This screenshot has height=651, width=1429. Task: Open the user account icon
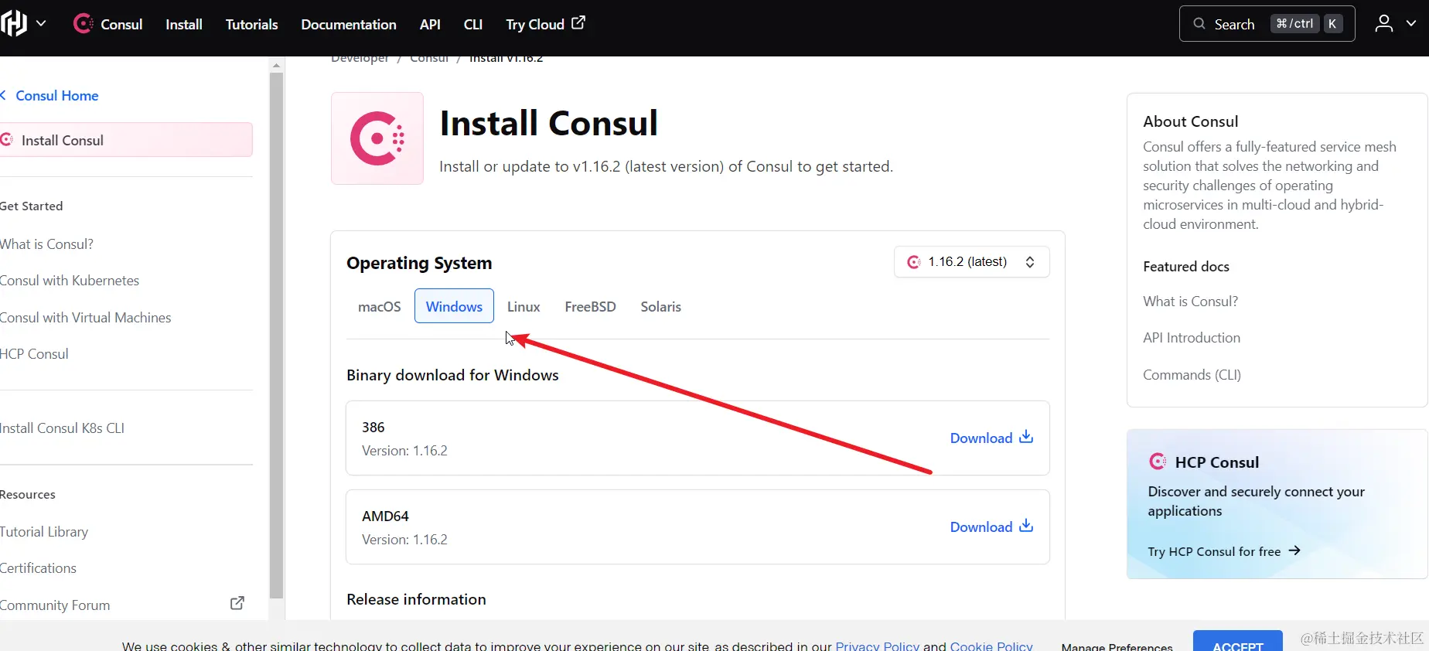click(x=1384, y=24)
